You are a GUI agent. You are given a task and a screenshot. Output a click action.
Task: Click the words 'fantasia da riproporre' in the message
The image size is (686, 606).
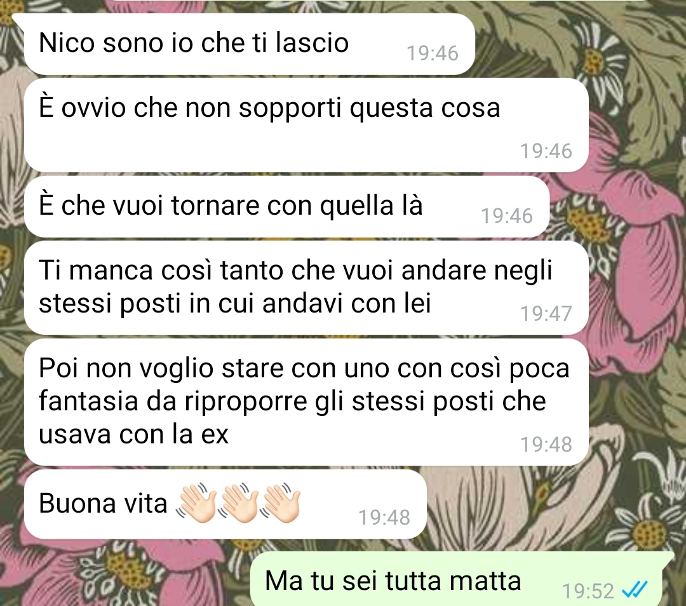(x=173, y=401)
